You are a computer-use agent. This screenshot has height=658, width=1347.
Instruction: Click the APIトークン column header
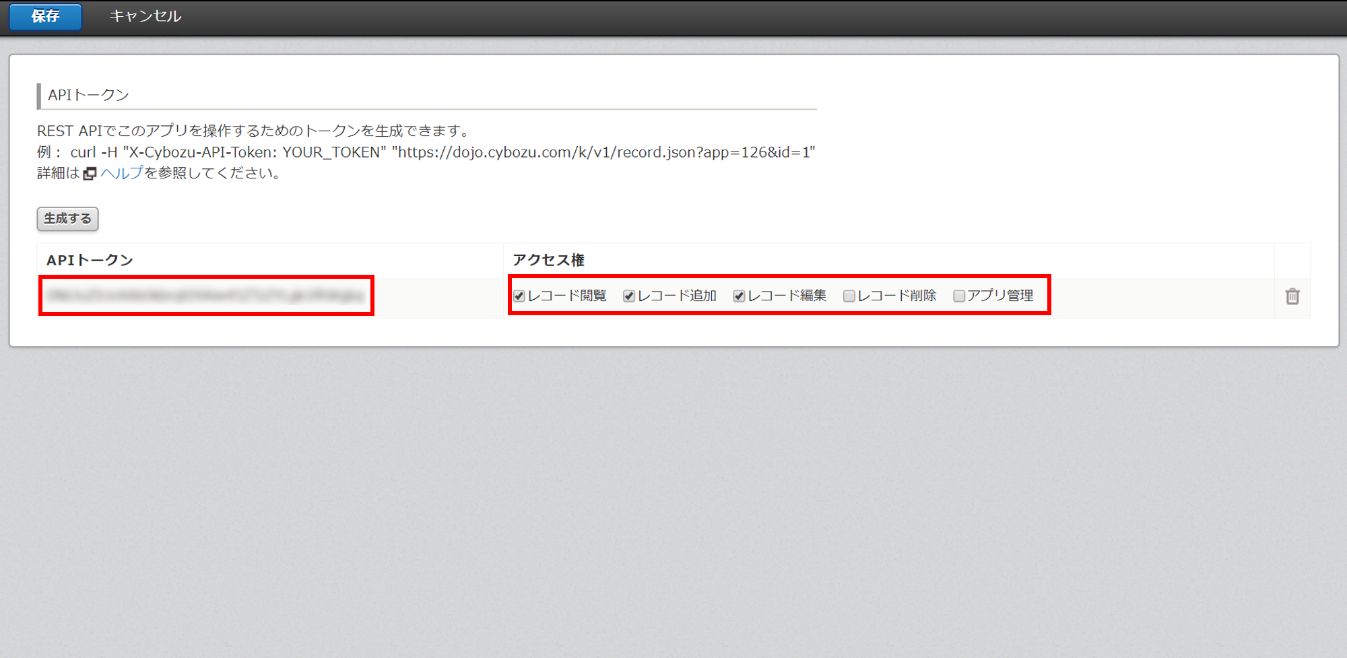(x=90, y=260)
